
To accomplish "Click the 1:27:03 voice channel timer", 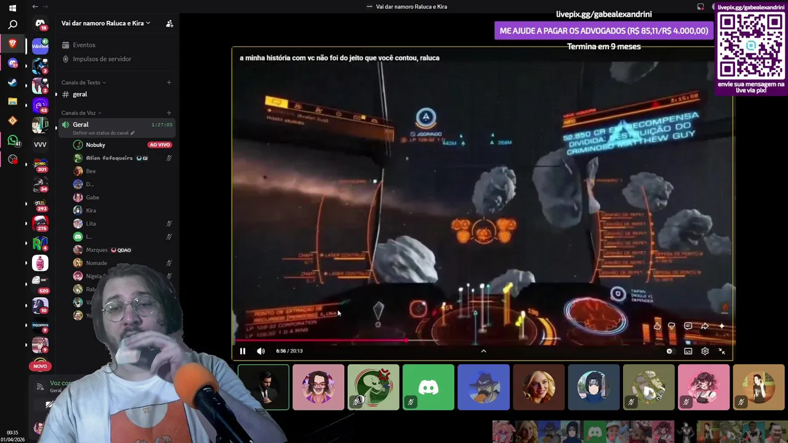I will [x=162, y=125].
